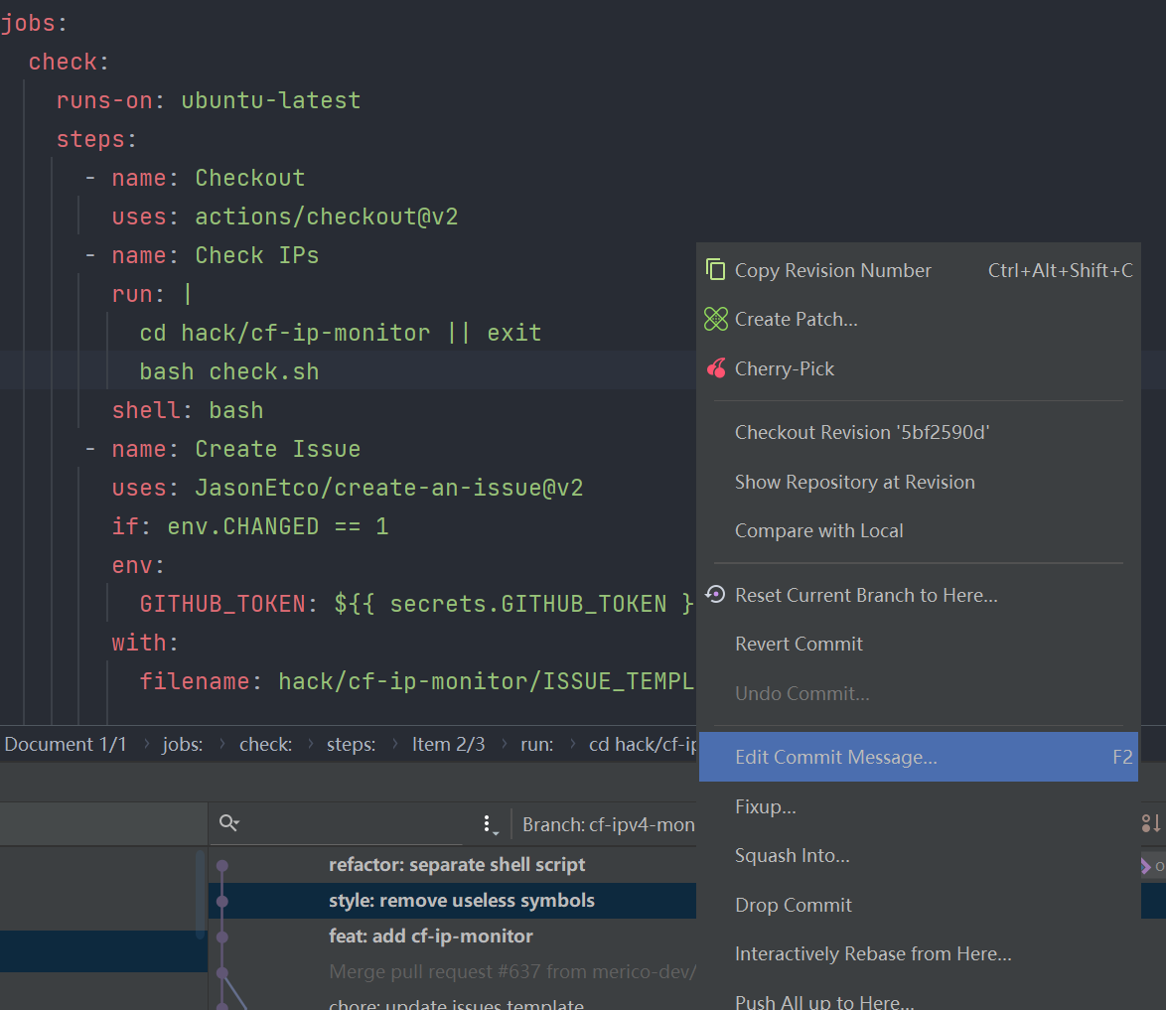Click the sort icon right of the log toolbar
This screenshot has width=1166, height=1010.
1150,823
